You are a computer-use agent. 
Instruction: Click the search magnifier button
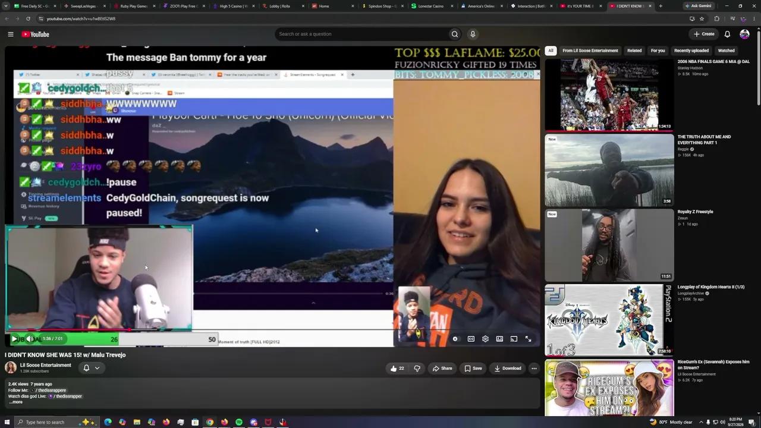455,34
